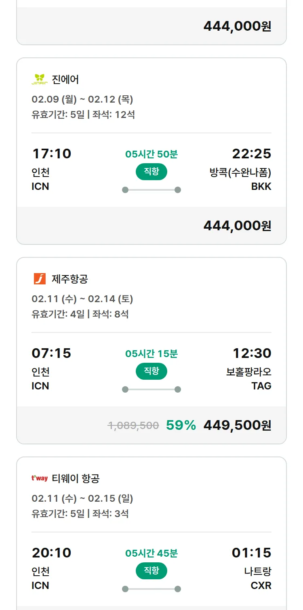
Task: Click the 직항 badge on Bangkok flight
Action: click(151, 172)
